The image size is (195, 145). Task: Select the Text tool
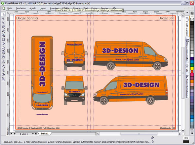point(3,56)
